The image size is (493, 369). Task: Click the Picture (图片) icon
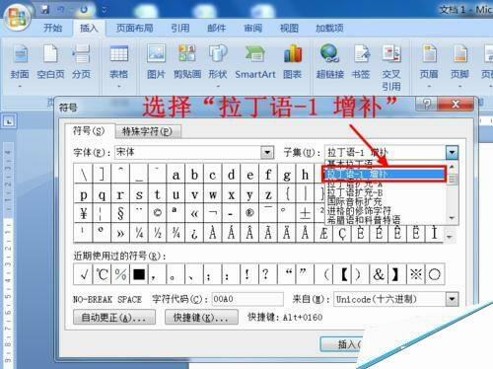pyautogui.click(x=157, y=53)
